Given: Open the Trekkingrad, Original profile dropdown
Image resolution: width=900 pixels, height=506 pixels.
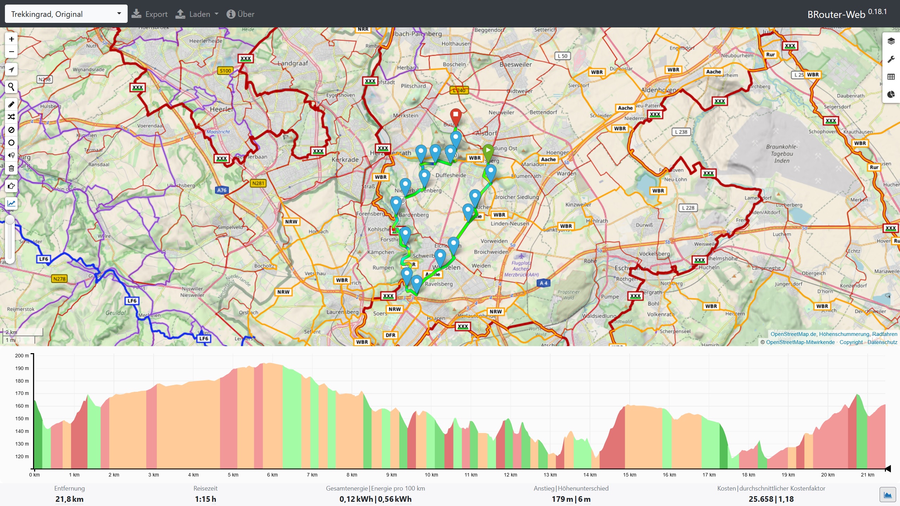Looking at the screenshot, I should (66, 14).
